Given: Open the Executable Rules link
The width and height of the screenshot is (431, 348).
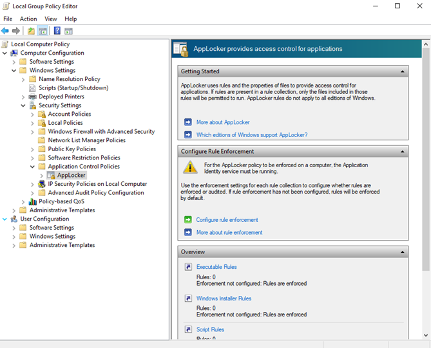Looking at the screenshot, I should pyautogui.click(x=216, y=267).
